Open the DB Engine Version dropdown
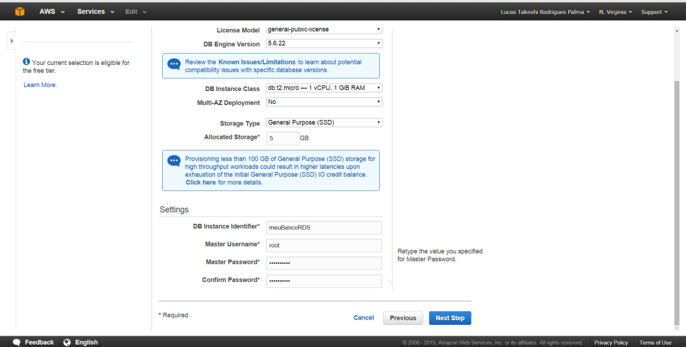 [324, 44]
